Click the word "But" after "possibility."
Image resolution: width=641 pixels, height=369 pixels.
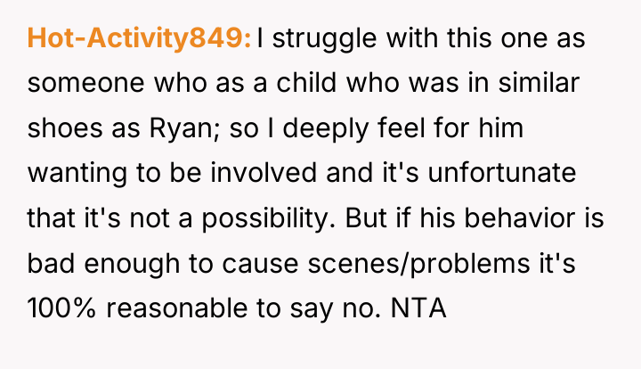[366, 218]
